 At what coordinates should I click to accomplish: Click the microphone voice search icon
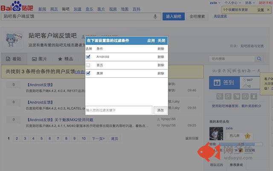pos(155,17)
